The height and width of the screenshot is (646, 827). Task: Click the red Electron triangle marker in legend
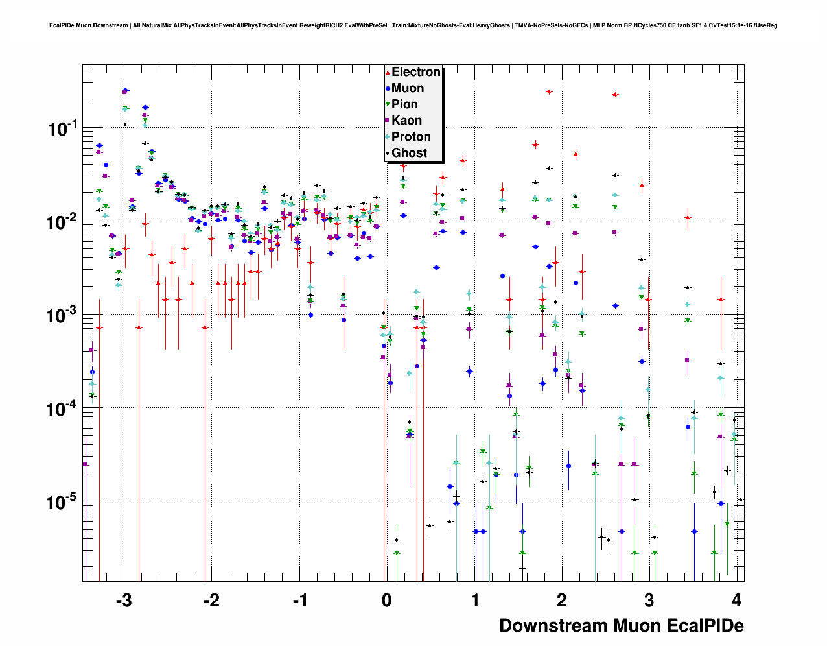388,73
